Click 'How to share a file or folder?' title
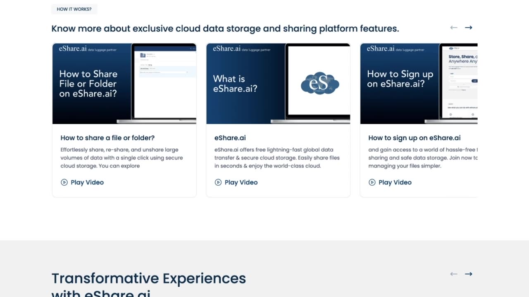 (107, 138)
